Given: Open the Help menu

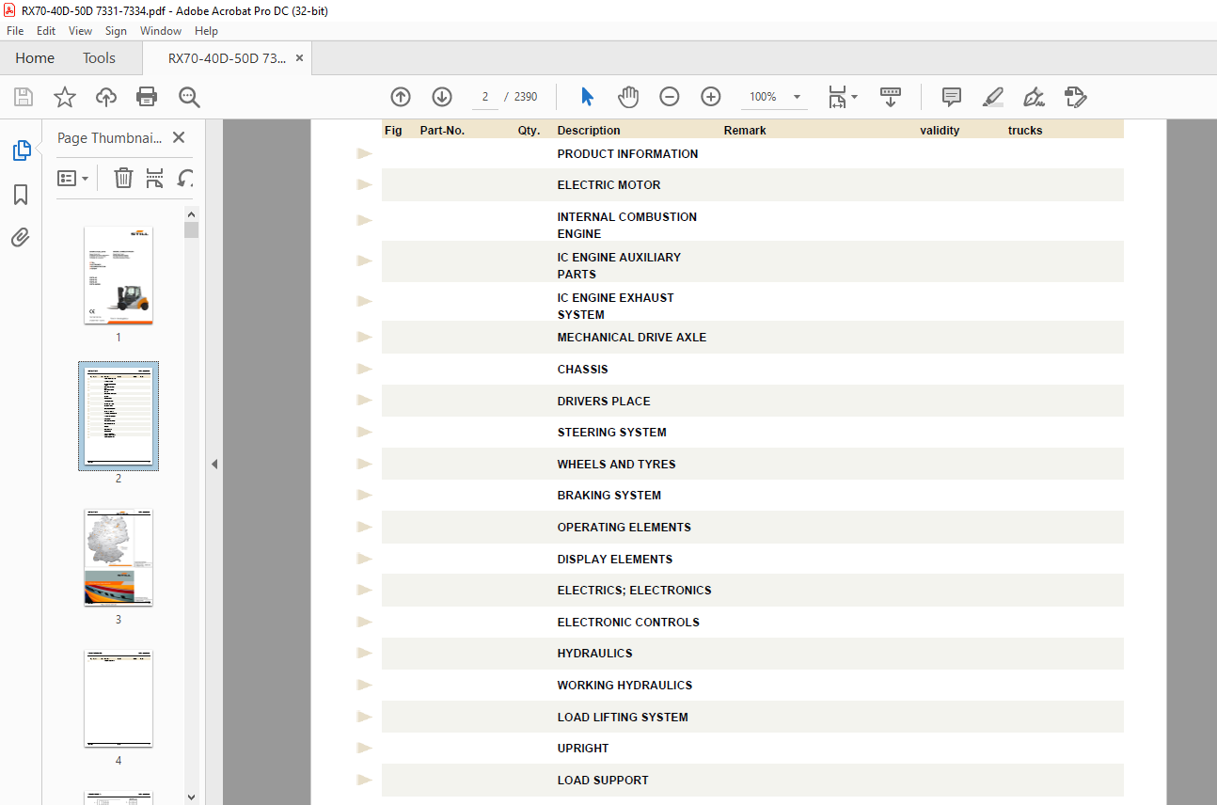Looking at the screenshot, I should [206, 31].
